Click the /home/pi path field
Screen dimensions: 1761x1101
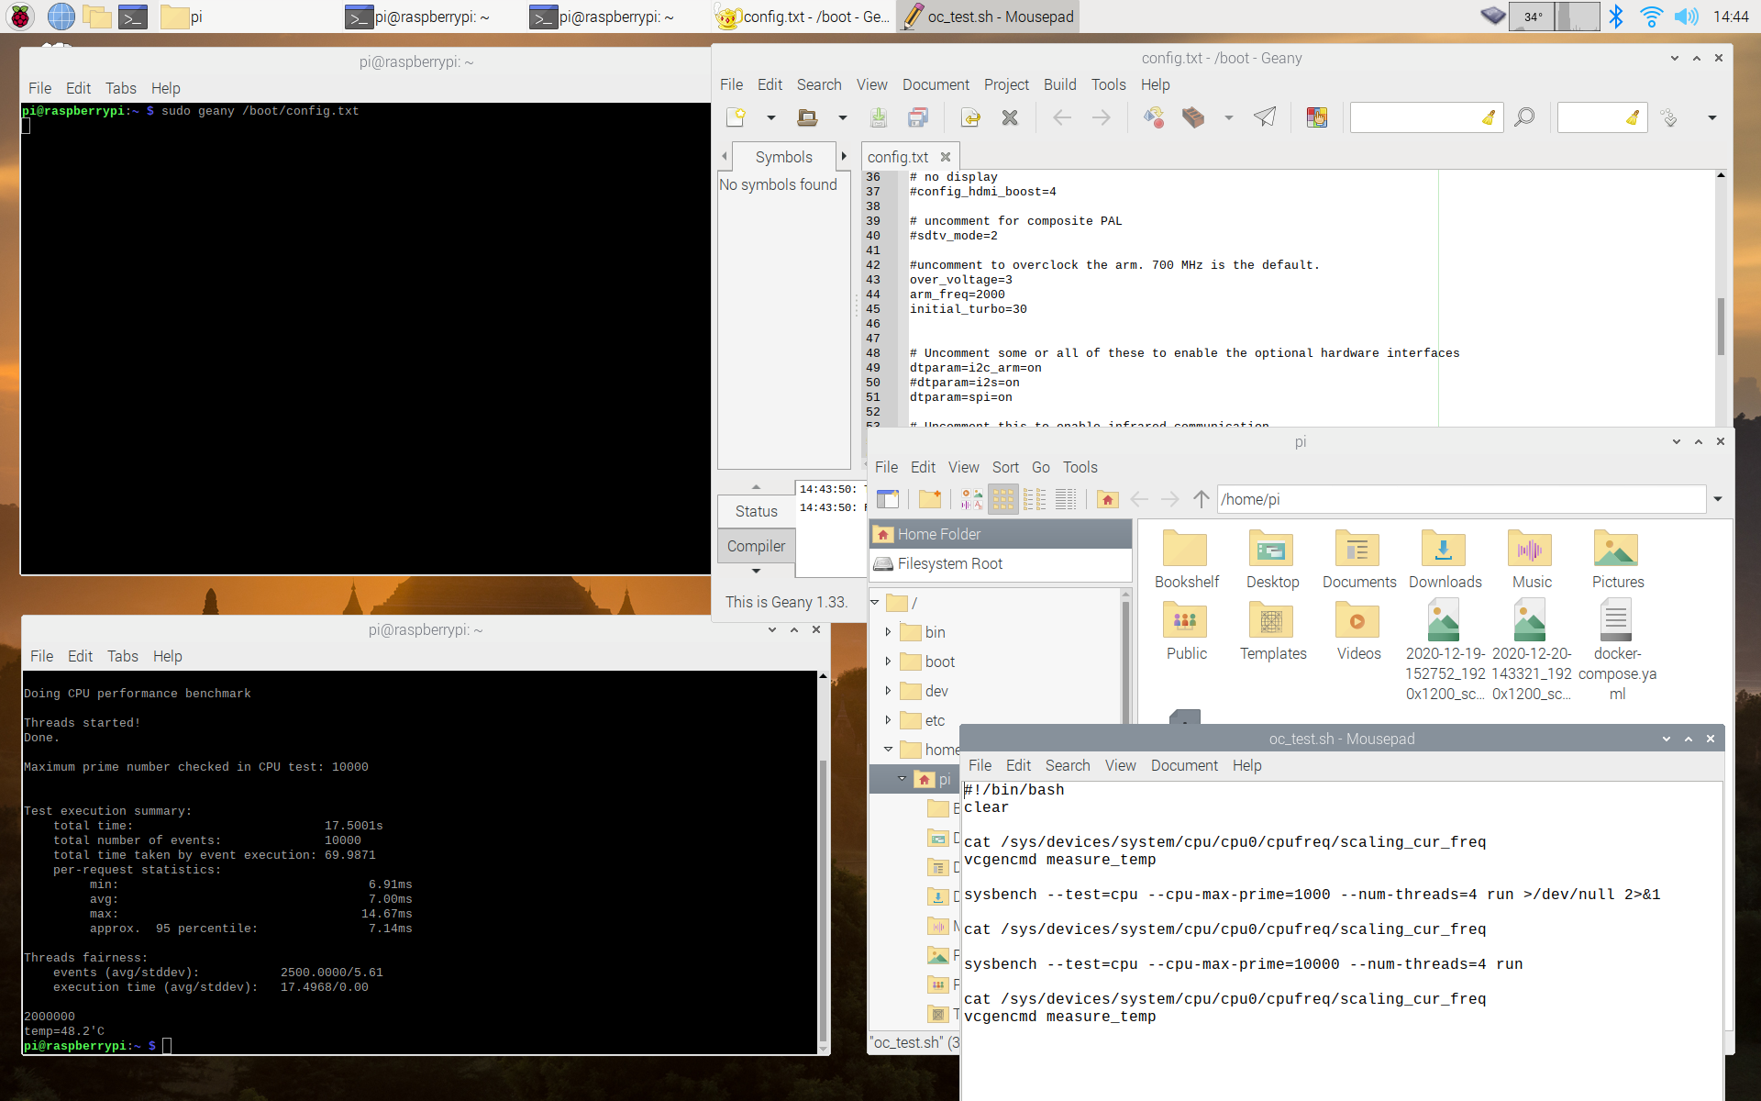coord(1458,499)
